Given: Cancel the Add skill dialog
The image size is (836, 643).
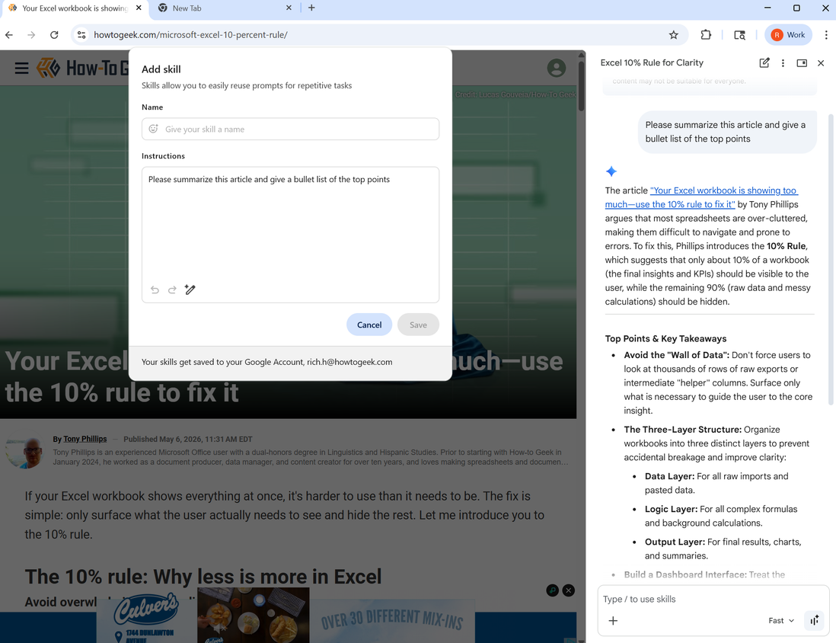Looking at the screenshot, I should pyautogui.click(x=369, y=325).
